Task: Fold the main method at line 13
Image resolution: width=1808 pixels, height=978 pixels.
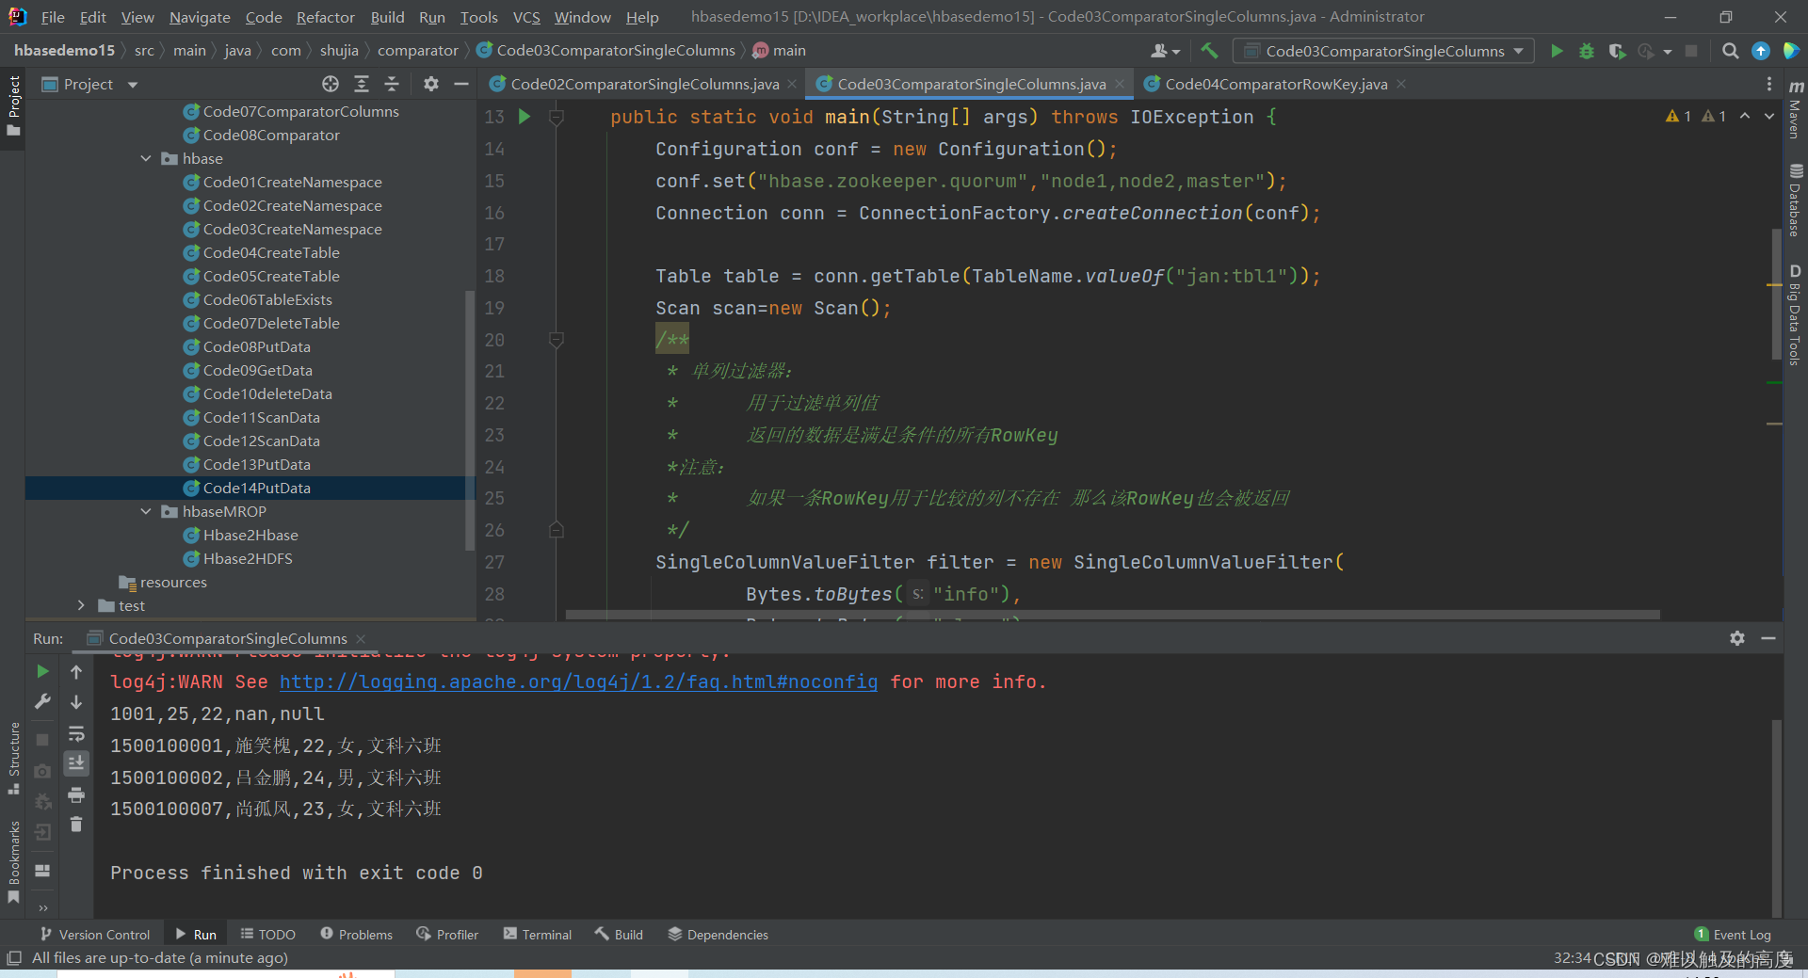Action: click(x=557, y=117)
